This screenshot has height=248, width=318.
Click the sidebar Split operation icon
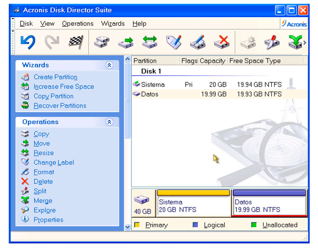tap(26, 191)
